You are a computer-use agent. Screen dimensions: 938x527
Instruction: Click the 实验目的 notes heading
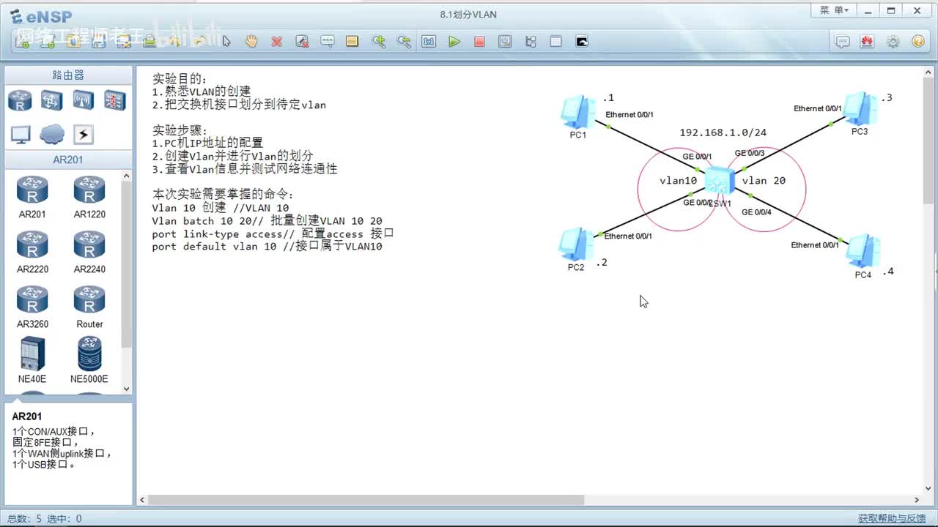click(x=180, y=79)
